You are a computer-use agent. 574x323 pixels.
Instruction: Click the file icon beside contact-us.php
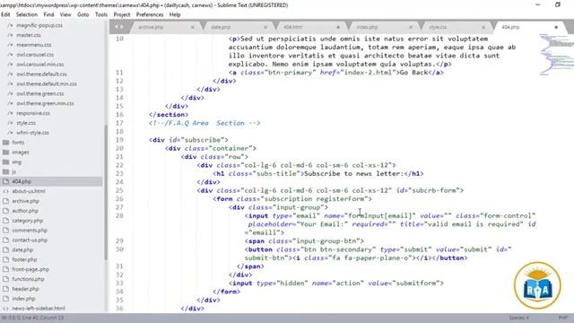[x=5, y=240]
